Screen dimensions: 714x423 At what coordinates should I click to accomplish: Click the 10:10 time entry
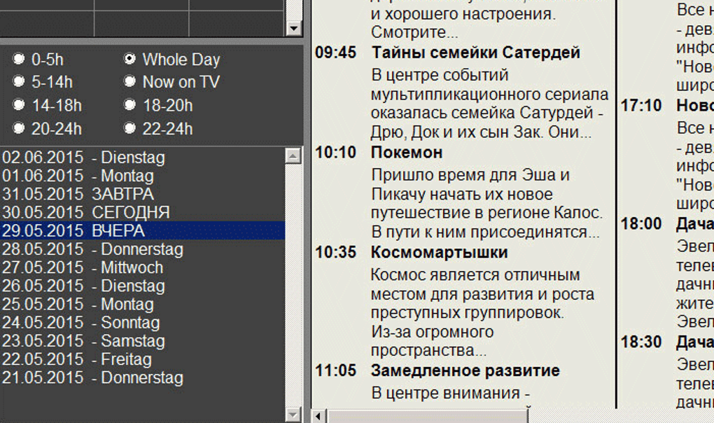click(335, 153)
